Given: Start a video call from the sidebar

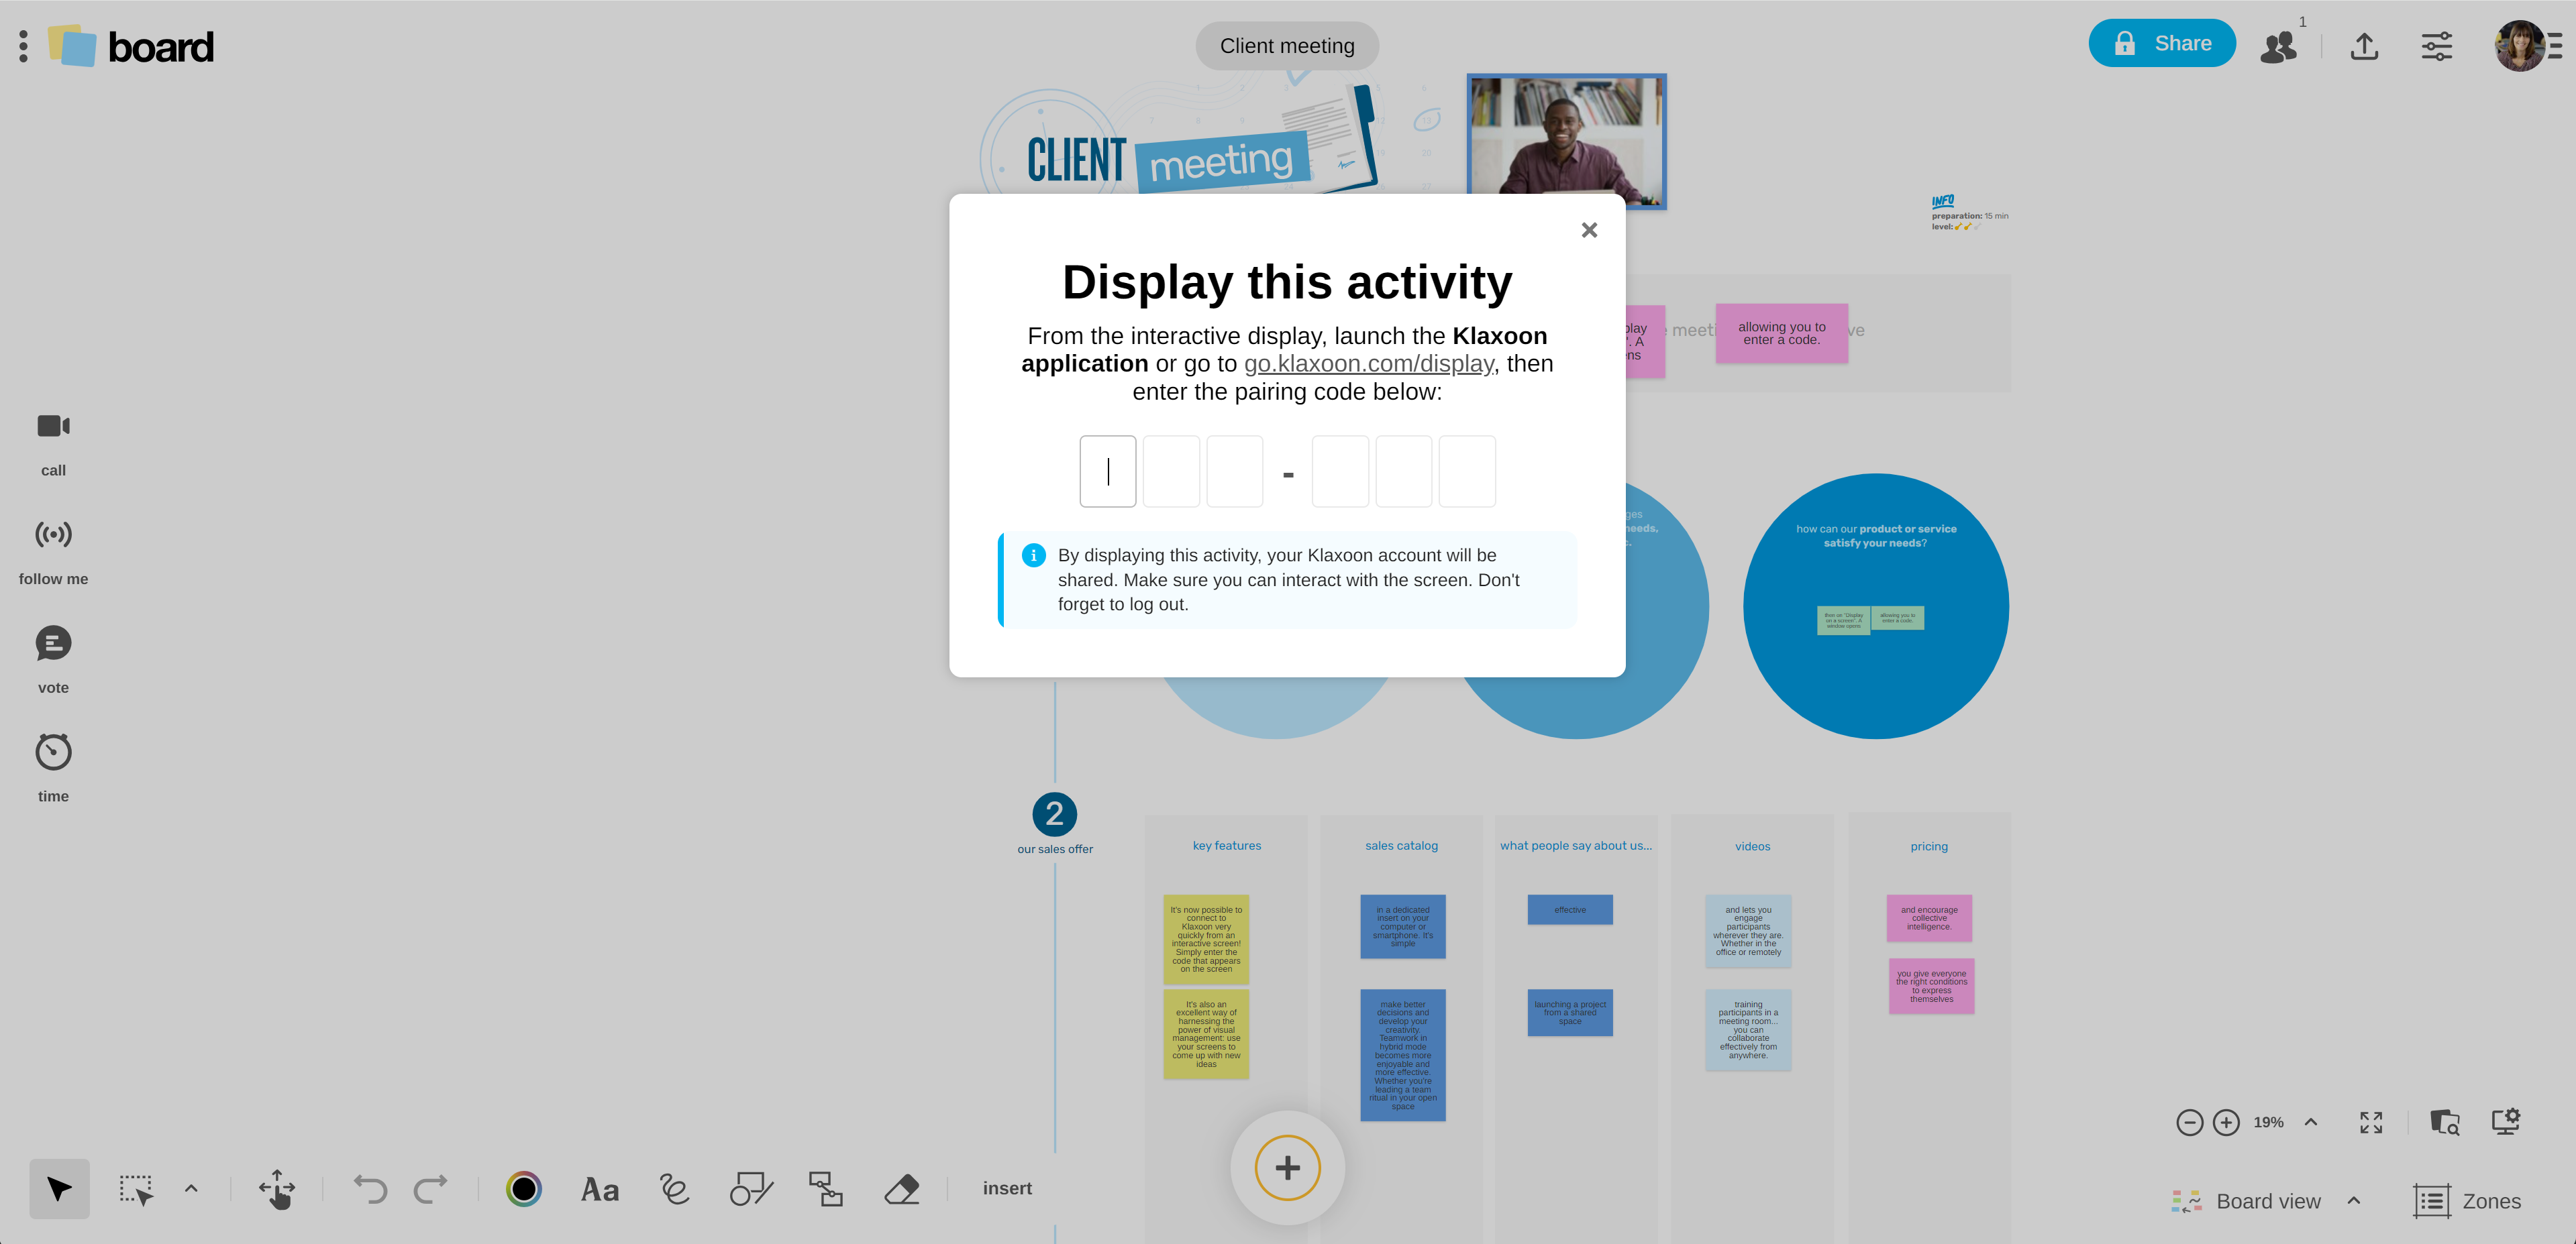Looking at the screenshot, I should [x=53, y=427].
